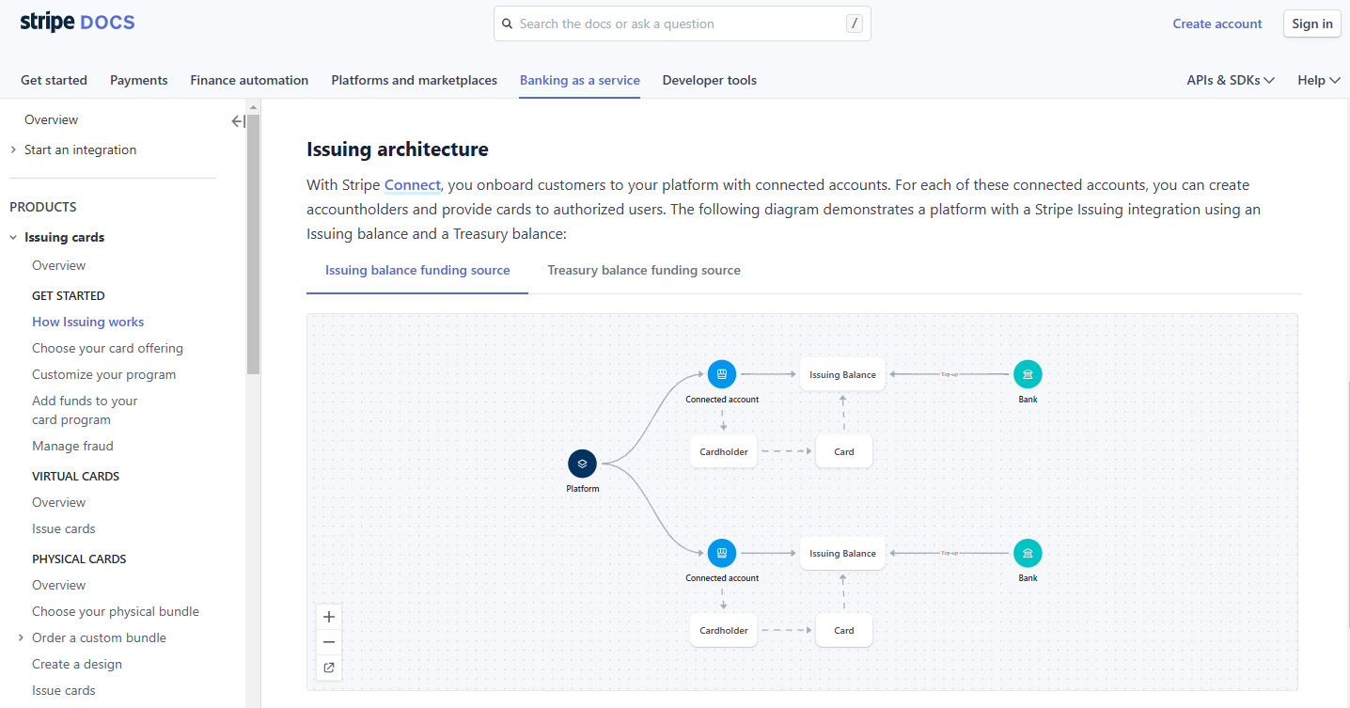Follow the Connect link in paragraph

click(x=413, y=185)
